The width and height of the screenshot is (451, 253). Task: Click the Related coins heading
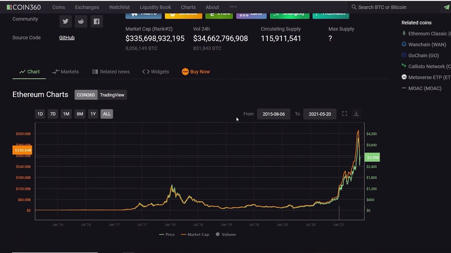416,22
